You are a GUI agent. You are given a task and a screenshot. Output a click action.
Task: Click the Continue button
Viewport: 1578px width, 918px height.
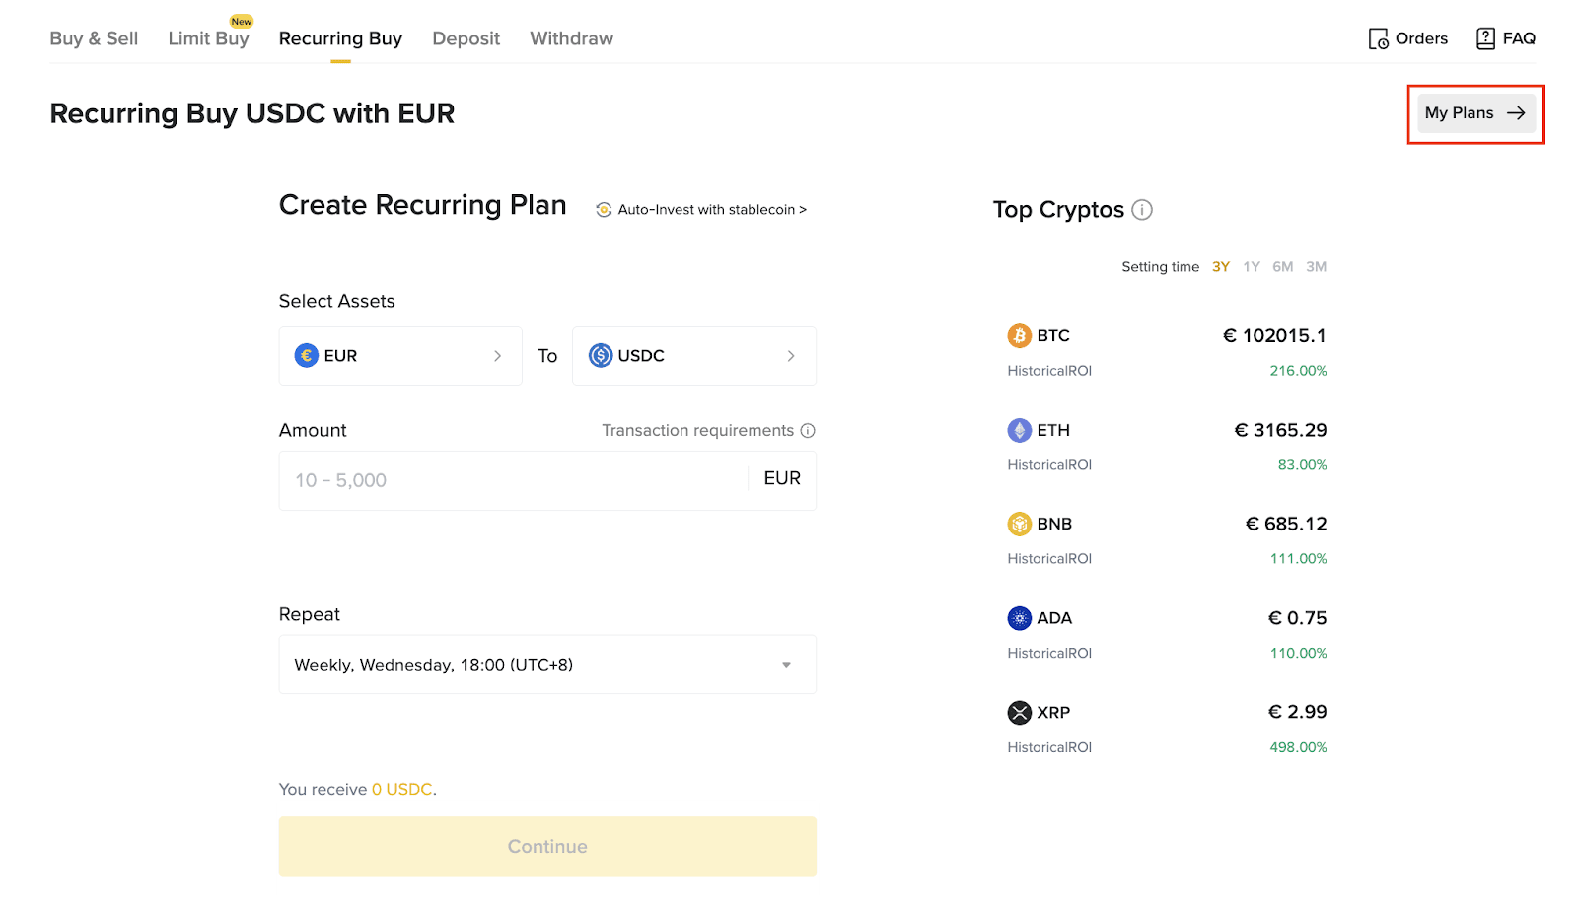pyautogui.click(x=547, y=846)
